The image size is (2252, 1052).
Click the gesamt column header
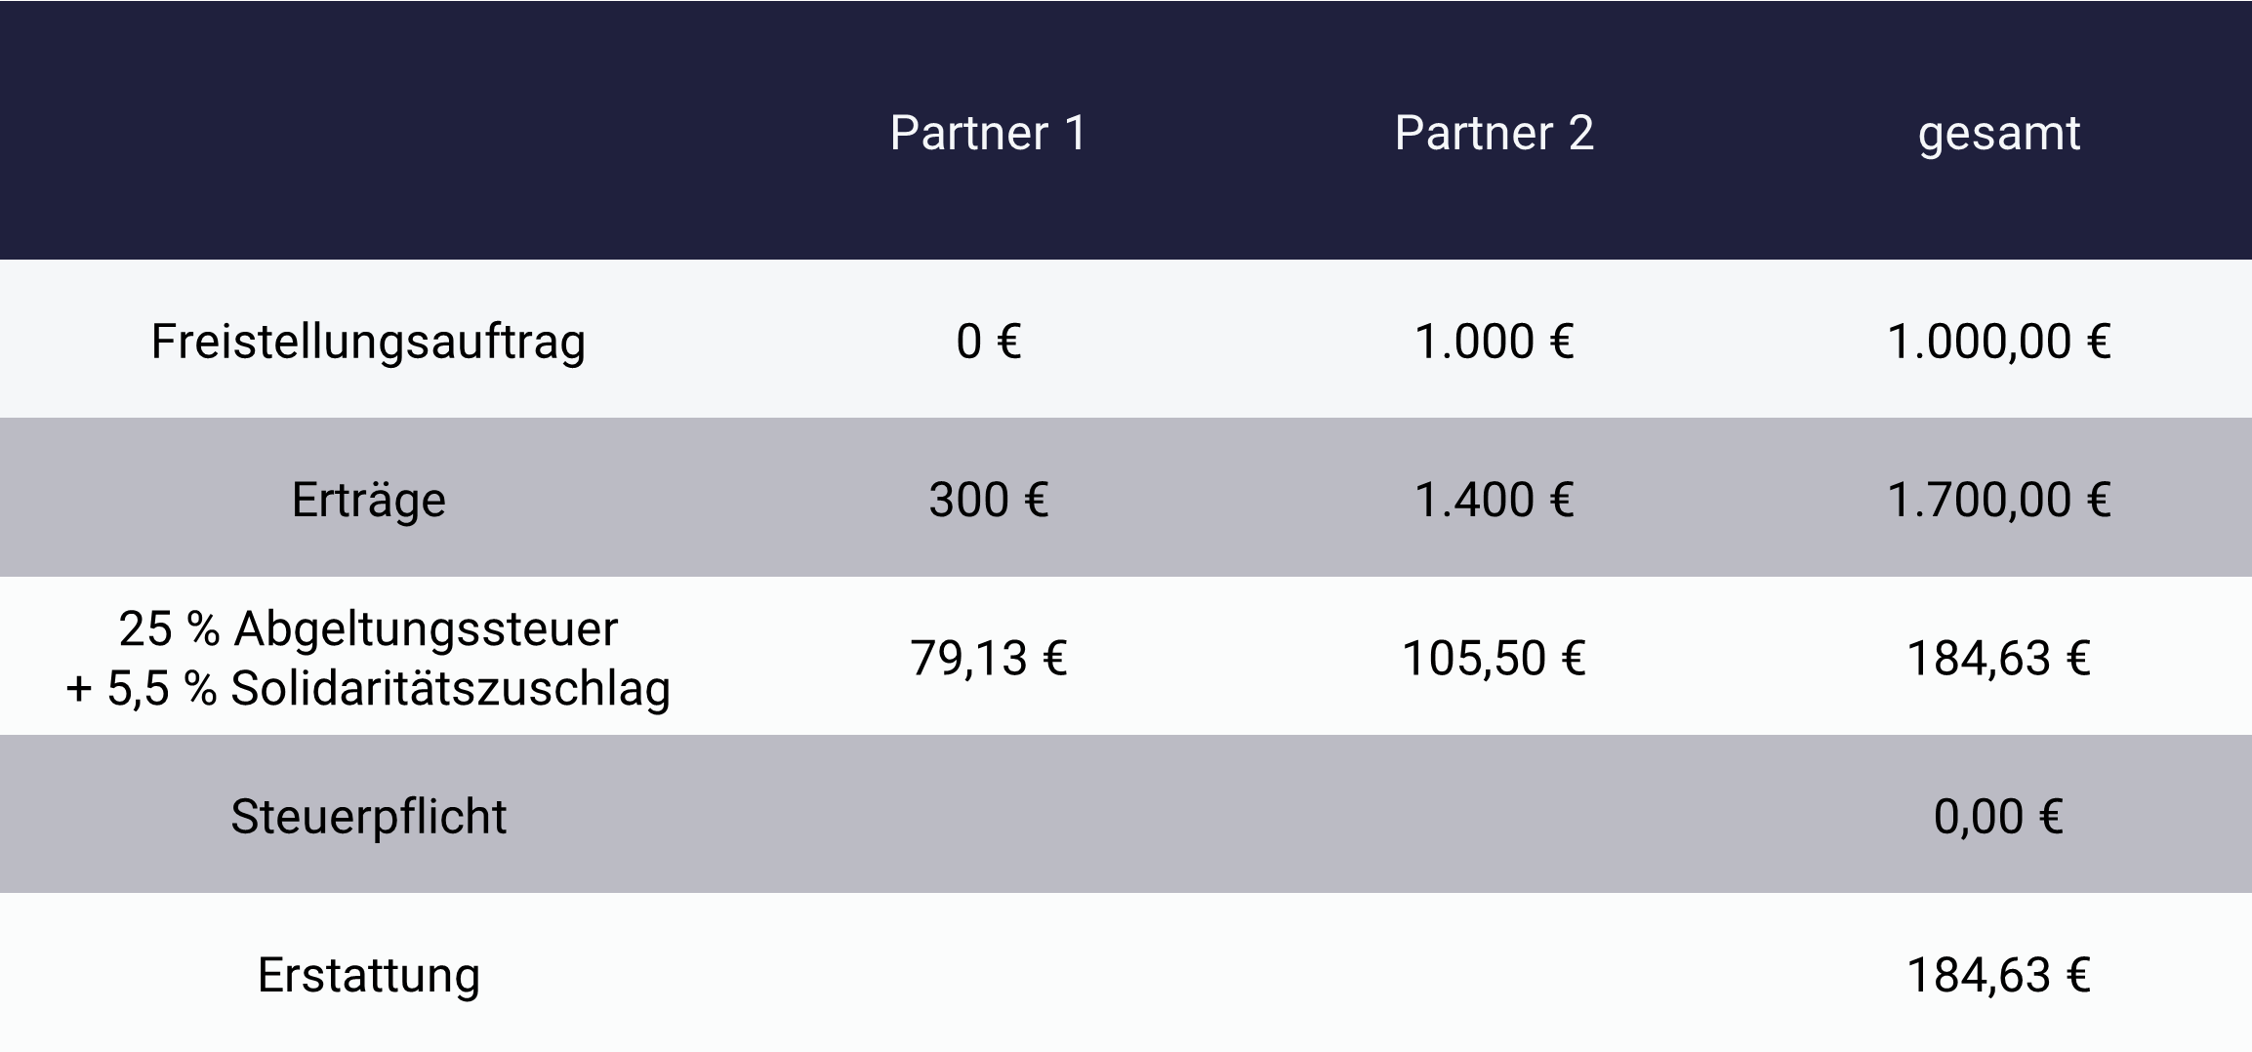tap(1998, 133)
